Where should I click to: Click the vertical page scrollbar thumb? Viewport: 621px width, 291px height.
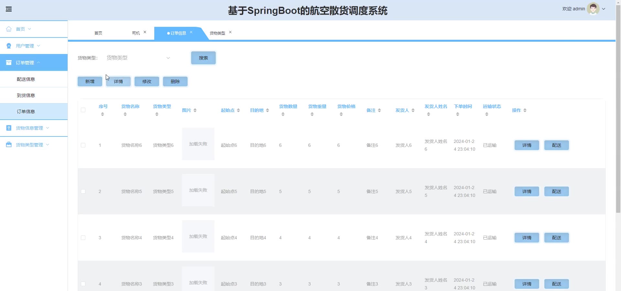pyautogui.click(x=618, y=108)
